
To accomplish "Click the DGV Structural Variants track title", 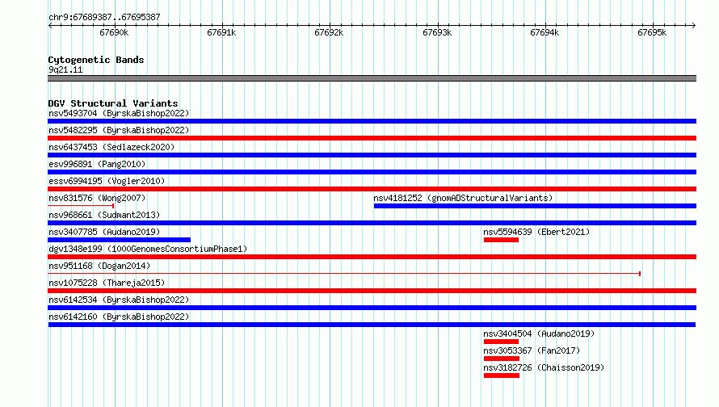I will click(113, 103).
